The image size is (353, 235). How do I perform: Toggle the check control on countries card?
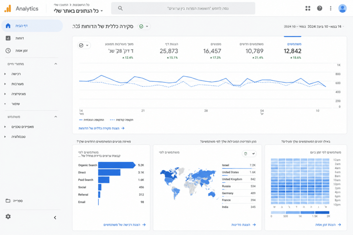(249, 154)
